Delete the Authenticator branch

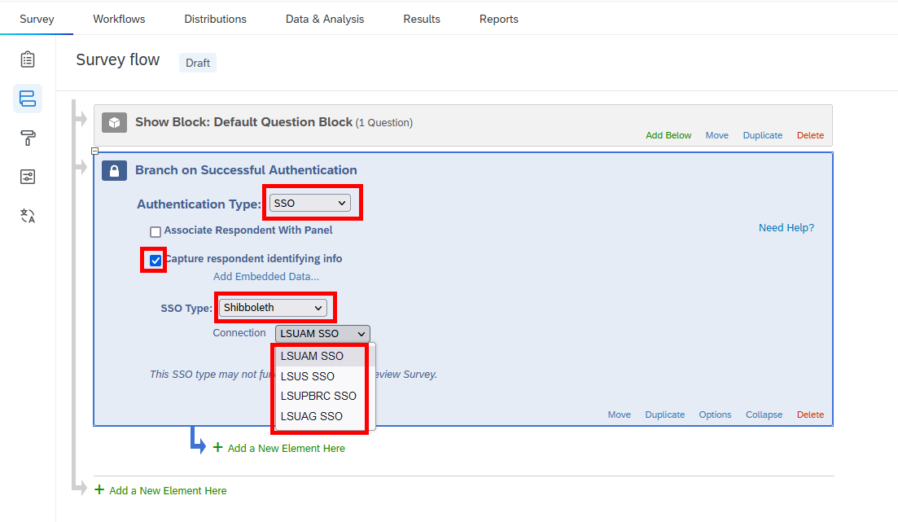[810, 415]
